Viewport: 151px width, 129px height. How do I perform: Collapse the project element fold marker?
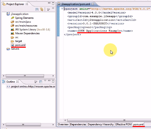tap(62, 9)
